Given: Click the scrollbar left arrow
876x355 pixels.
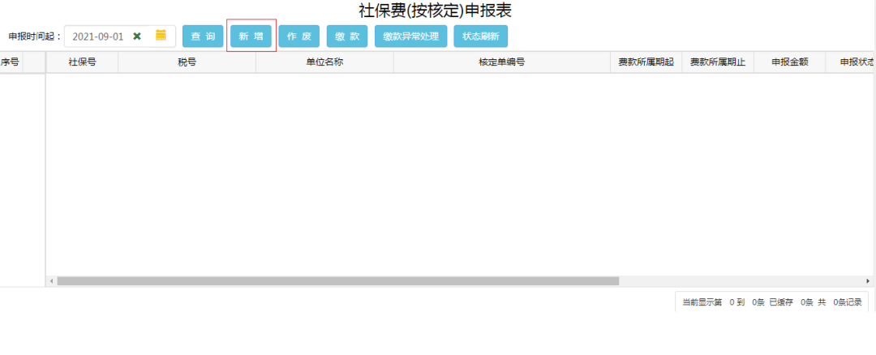Looking at the screenshot, I should point(51,280).
